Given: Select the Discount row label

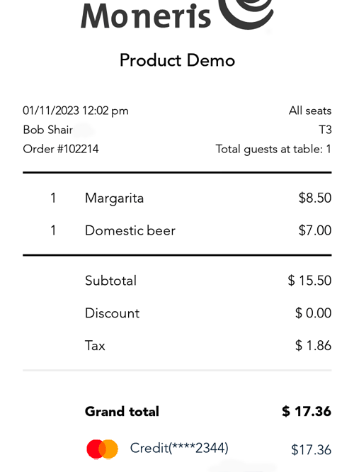Looking at the screenshot, I should [x=112, y=313].
